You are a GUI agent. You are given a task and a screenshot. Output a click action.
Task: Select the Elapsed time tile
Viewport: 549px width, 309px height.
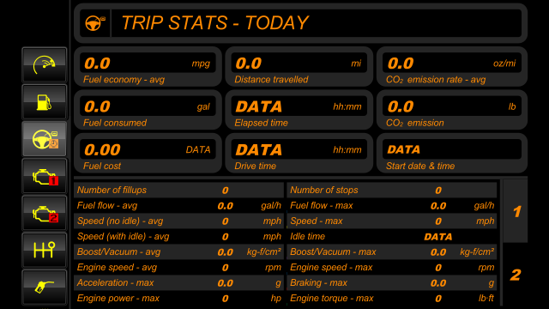299,110
